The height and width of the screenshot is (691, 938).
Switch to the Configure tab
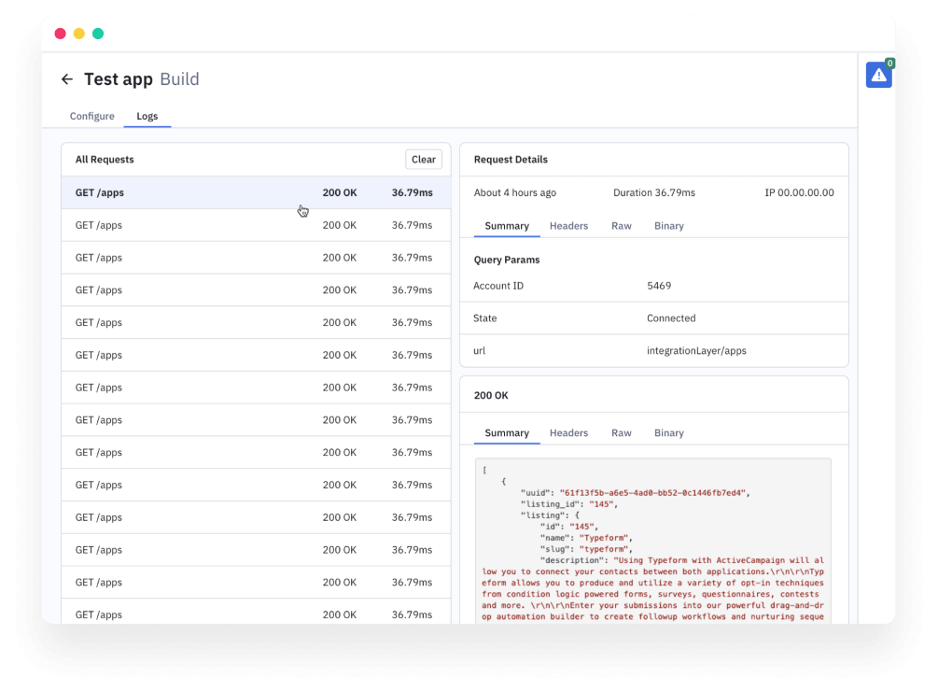[x=92, y=116]
